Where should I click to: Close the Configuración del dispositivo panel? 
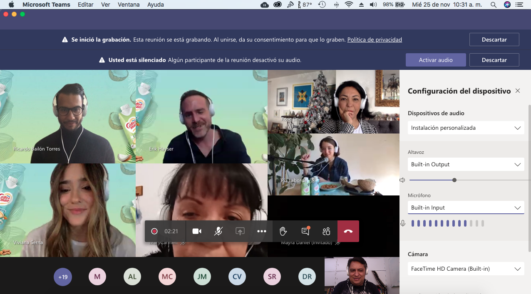pos(518,91)
